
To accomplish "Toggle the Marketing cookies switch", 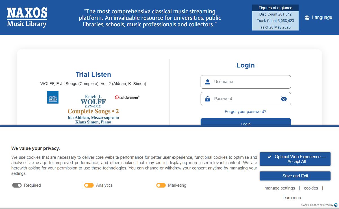I will pos(161,185).
